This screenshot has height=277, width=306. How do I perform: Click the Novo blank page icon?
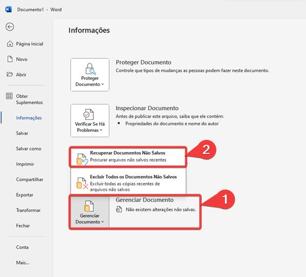point(10,59)
